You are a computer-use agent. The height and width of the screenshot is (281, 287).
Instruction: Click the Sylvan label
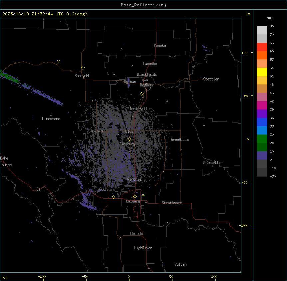(130, 82)
